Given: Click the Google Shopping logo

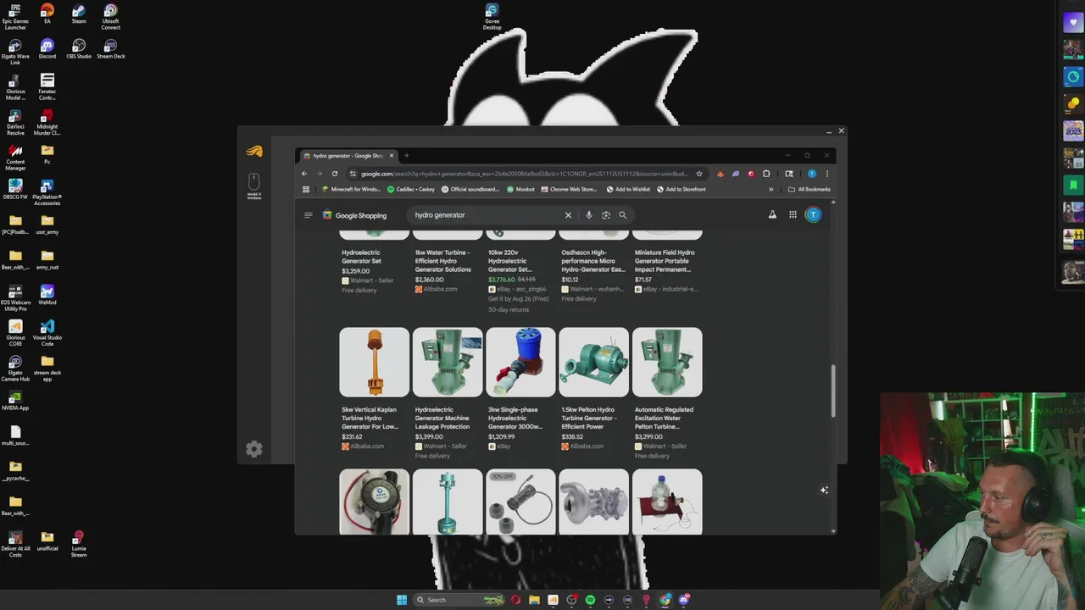Looking at the screenshot, I should tap(354, 215).
